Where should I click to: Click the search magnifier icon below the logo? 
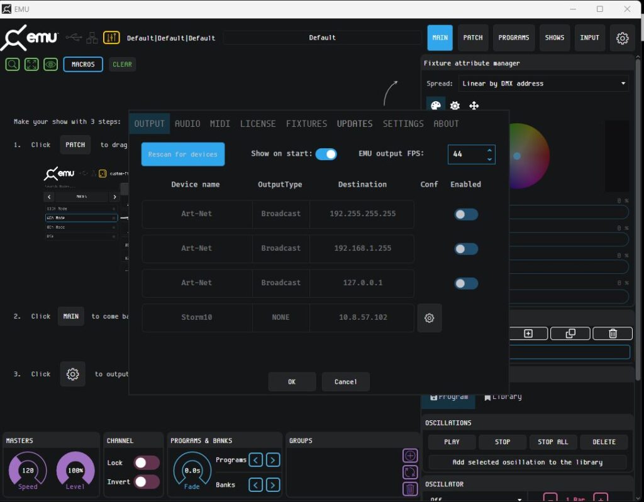coord(13,65)
